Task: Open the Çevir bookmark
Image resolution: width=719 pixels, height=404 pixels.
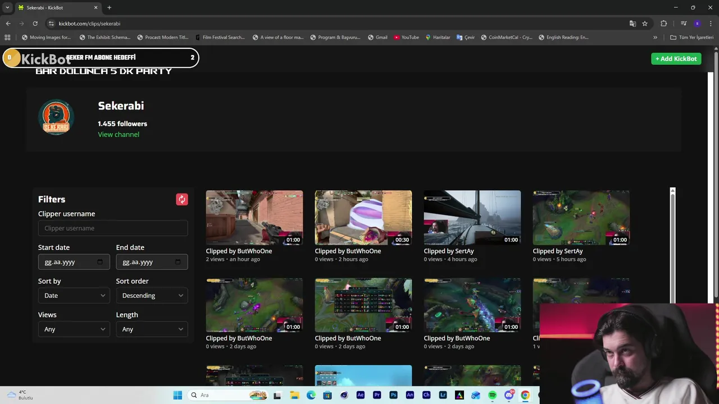Action: [465, 38]
